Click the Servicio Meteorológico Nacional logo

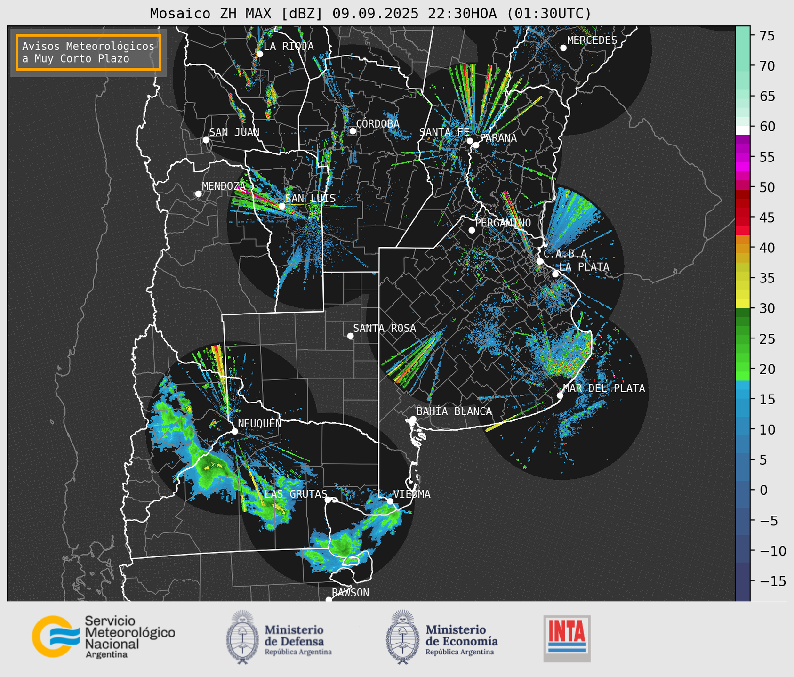point(103,637)
